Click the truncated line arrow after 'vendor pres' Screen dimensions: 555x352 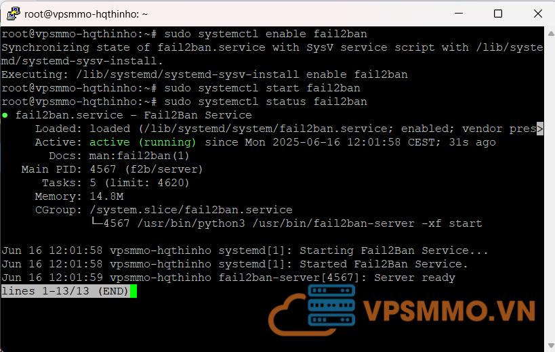coord(540,129)
